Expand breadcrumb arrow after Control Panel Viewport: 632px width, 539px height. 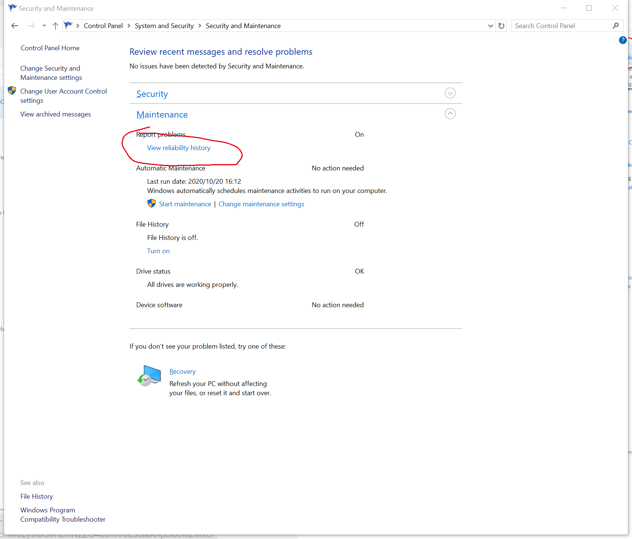(x=129, y=26)
